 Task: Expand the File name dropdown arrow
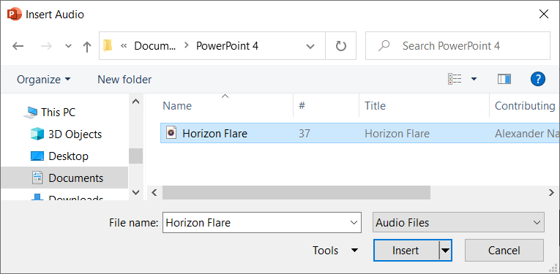coord(354,223)
